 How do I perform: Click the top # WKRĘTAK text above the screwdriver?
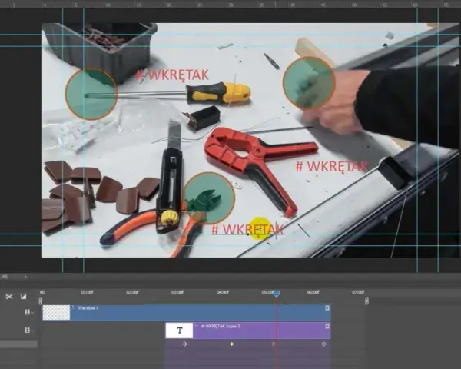[x=172, y=75]
